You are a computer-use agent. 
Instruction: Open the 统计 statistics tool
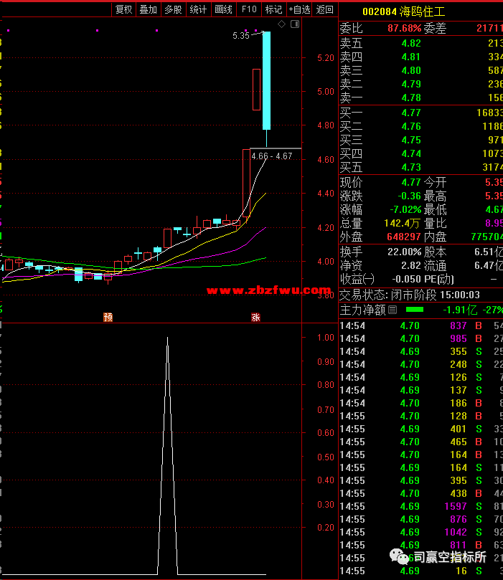click(x=198, y=9)
